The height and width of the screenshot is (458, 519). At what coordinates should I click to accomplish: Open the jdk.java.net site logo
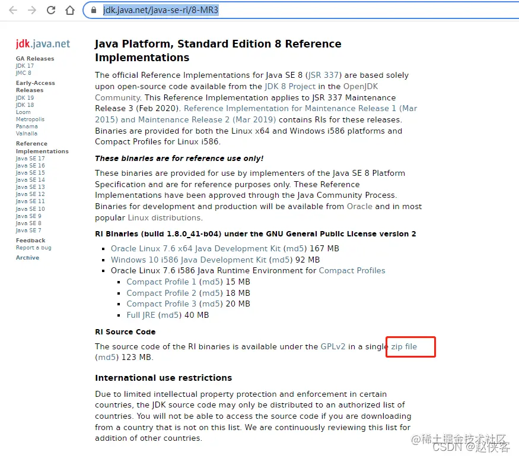43,44
